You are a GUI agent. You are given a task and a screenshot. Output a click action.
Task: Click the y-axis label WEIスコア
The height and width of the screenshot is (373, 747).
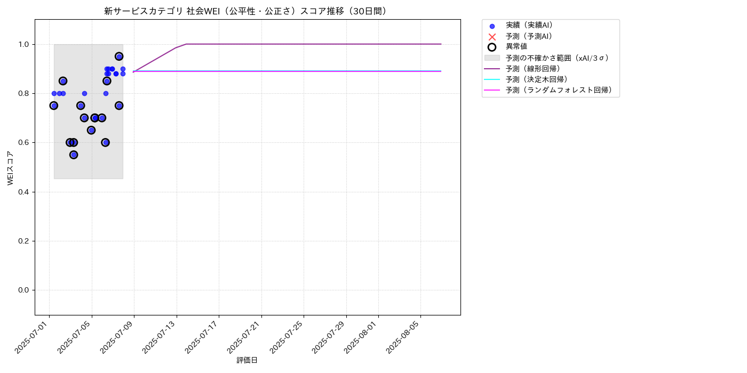click(11, 168)
